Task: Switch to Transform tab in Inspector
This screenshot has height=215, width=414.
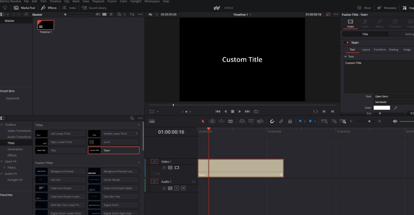Action: tap(379, 50)
